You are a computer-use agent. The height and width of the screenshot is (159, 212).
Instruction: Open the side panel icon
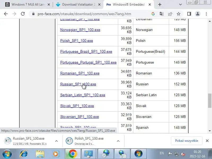point(189,14)
